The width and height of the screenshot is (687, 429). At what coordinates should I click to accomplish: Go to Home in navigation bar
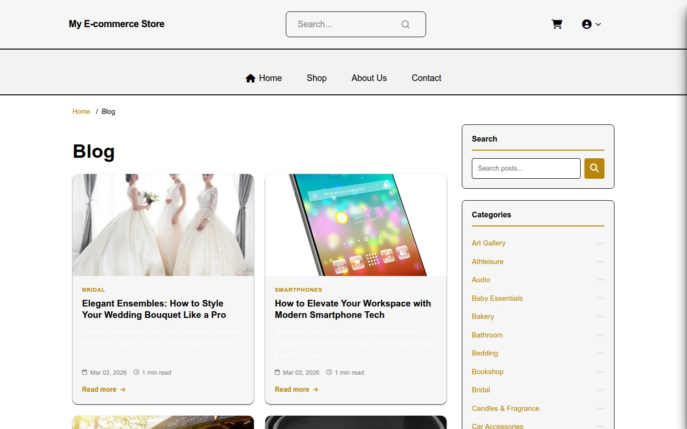(x=264, y=78)
